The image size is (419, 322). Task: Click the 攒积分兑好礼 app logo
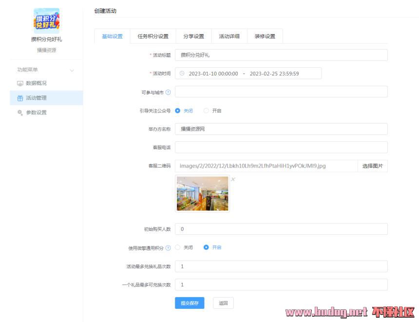46,20
